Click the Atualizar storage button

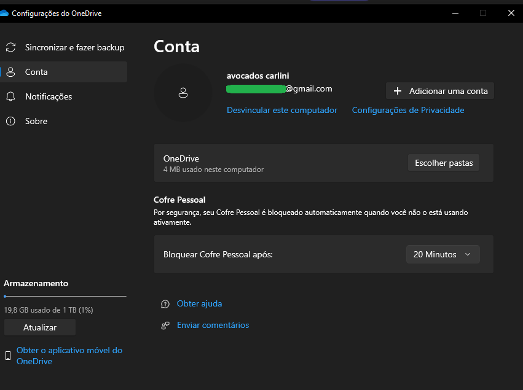click(x=40, y=327)
